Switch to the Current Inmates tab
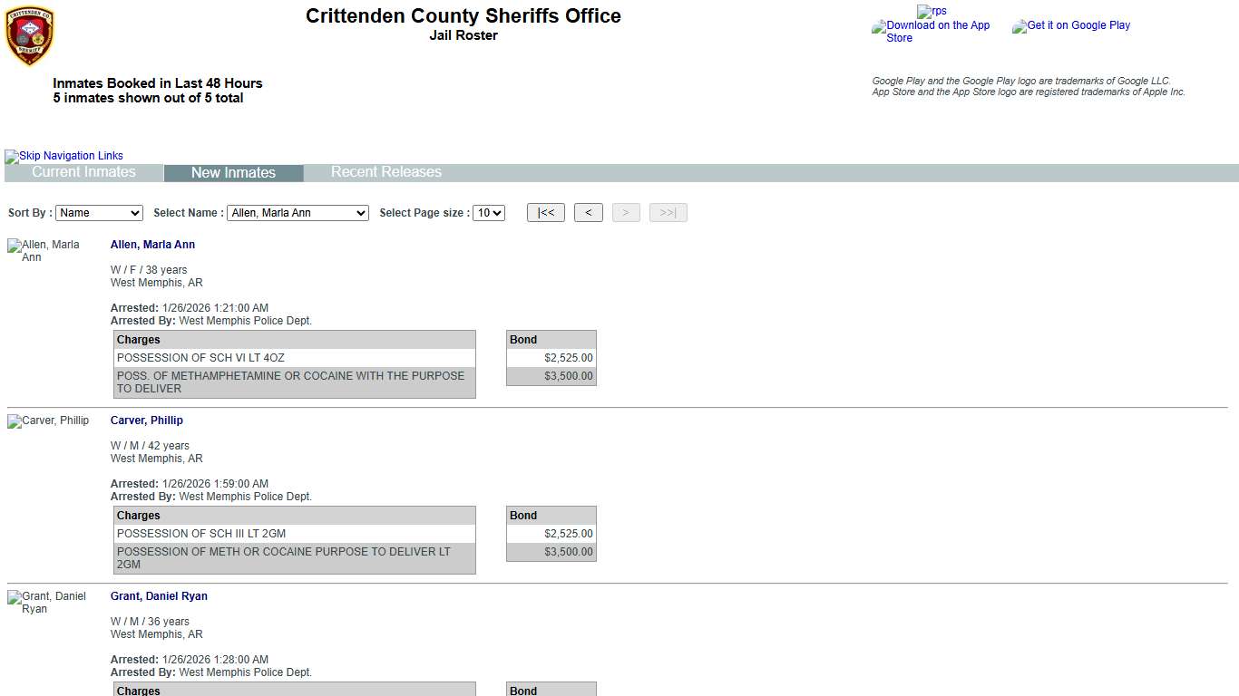The width and height of the screenshot is (1239, 696). (83, 172)
